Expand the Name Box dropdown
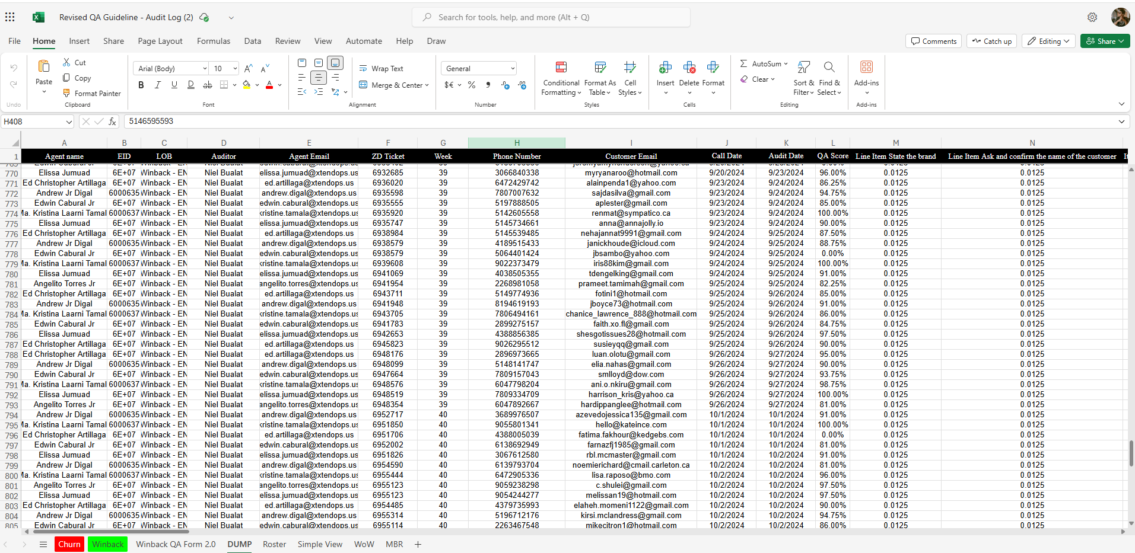 (x=69, y=122)
